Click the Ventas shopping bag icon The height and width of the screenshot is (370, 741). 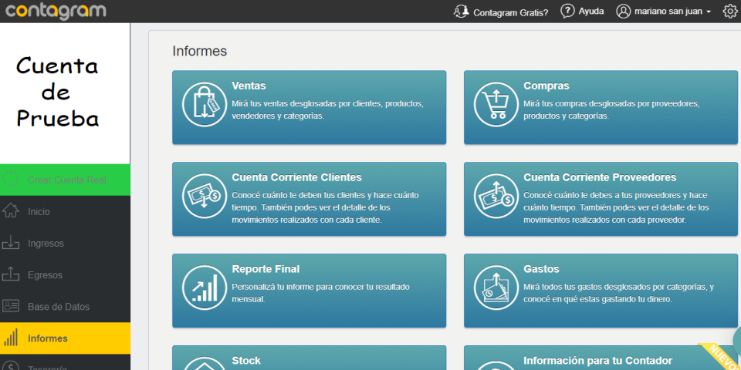pyautogui.click(x=204, y=104)
